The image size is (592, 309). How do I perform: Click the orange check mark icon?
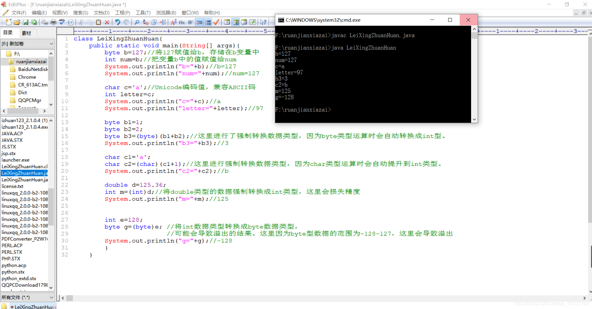216,22
